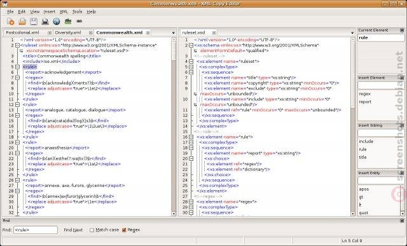Close the Insert Element panel

[402, 78]
